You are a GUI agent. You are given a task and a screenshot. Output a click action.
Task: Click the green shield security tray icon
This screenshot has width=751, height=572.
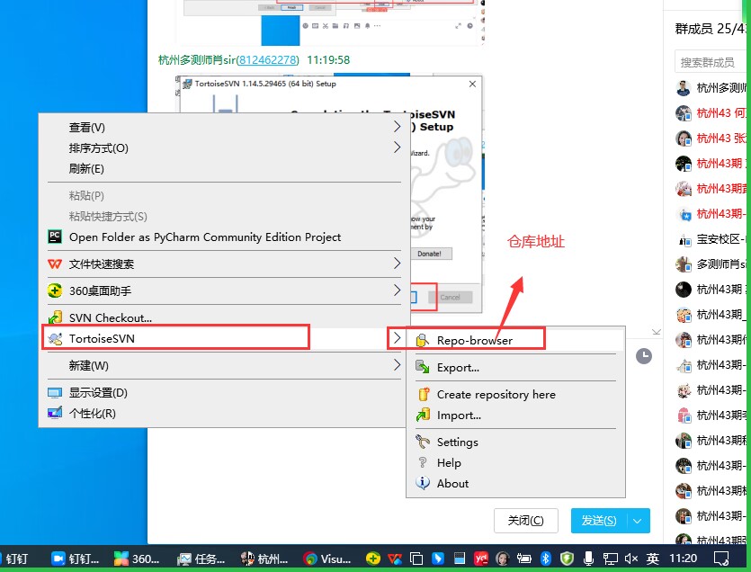coord(568,559)
